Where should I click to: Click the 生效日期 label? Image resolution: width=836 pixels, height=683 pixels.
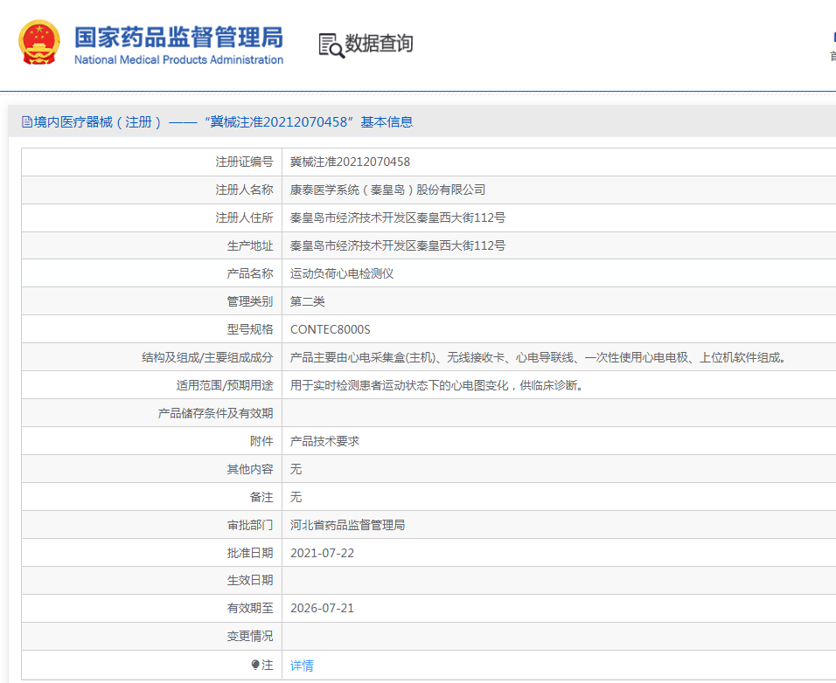click(x=250, y=580)
